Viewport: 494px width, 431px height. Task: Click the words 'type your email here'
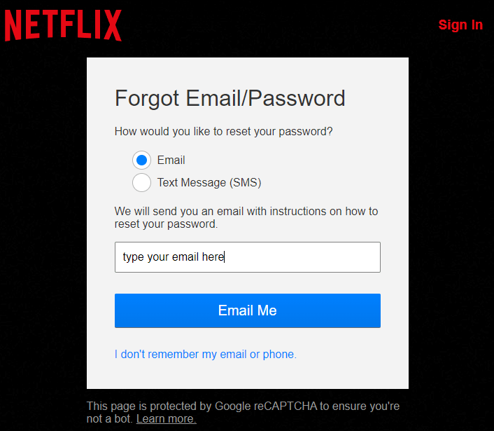tap(173, 257)
